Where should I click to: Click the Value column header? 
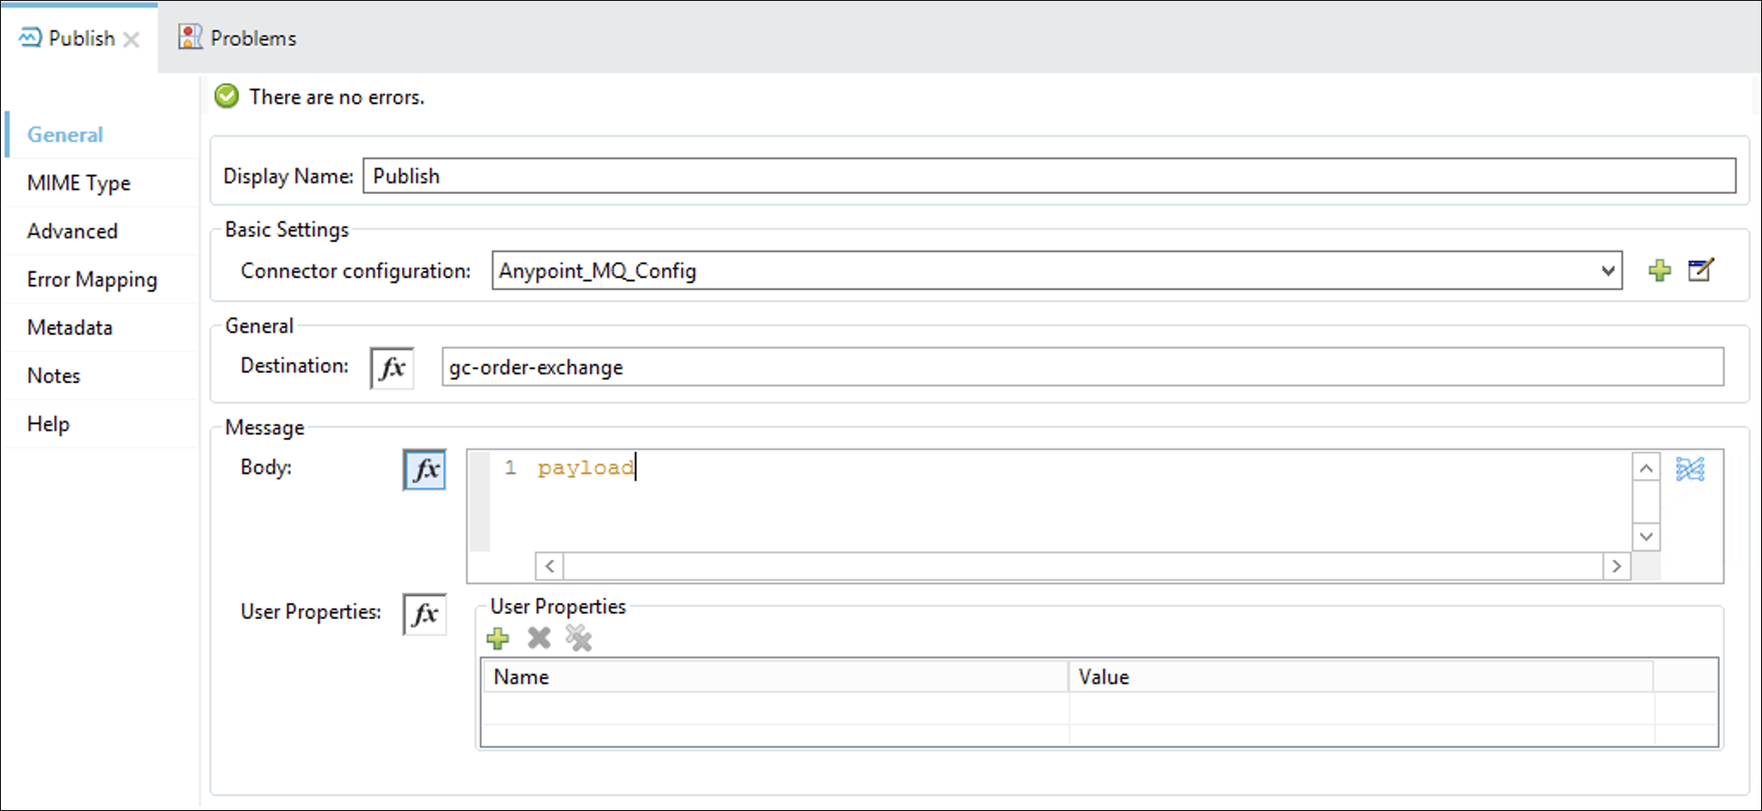(x=1361, y=677)
